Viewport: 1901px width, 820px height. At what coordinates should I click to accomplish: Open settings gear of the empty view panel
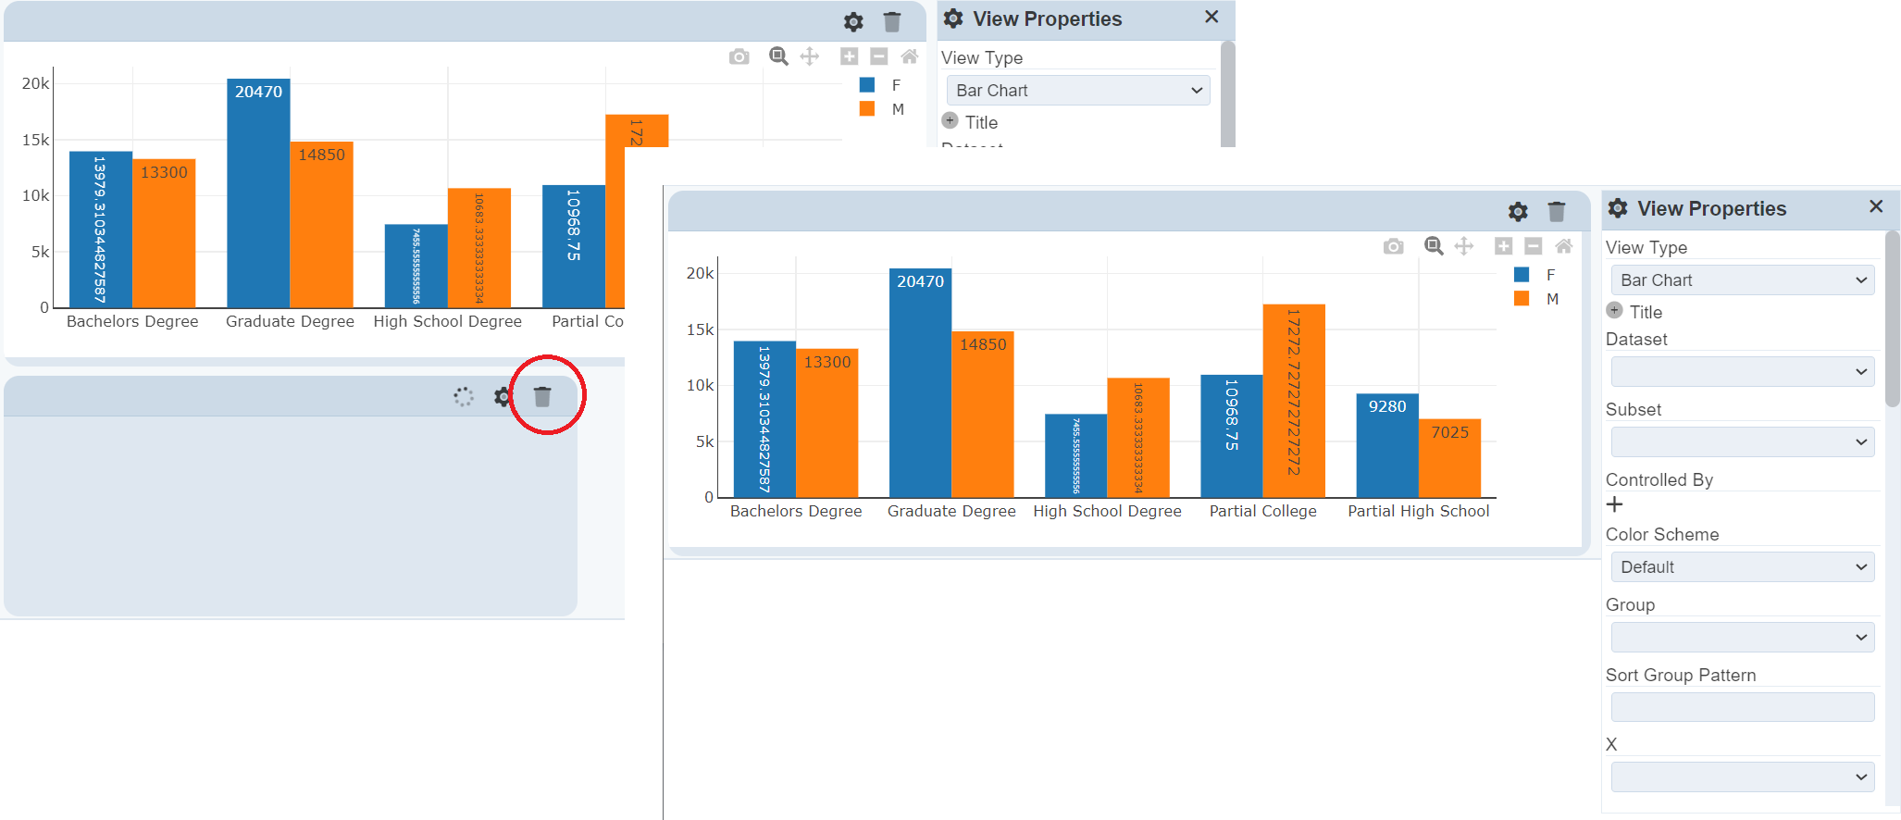point(503,397)
